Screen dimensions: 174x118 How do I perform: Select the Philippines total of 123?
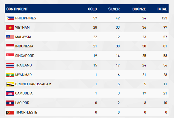pos(164,18)
